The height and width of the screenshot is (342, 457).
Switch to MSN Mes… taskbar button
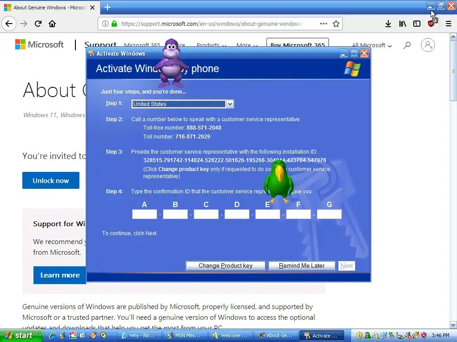tap(186, 336)
